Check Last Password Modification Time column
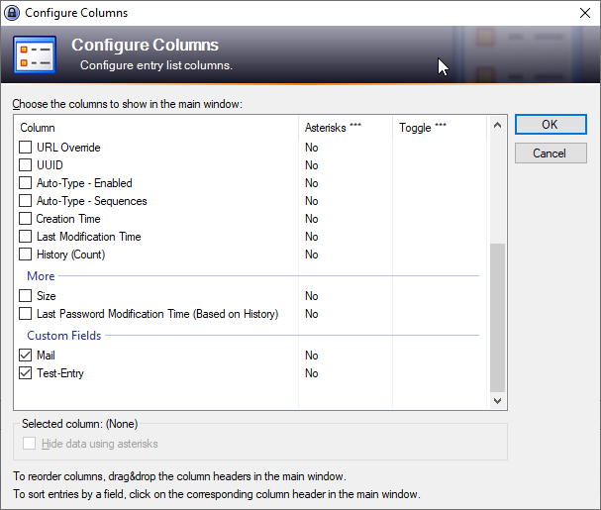 point(26,314)
